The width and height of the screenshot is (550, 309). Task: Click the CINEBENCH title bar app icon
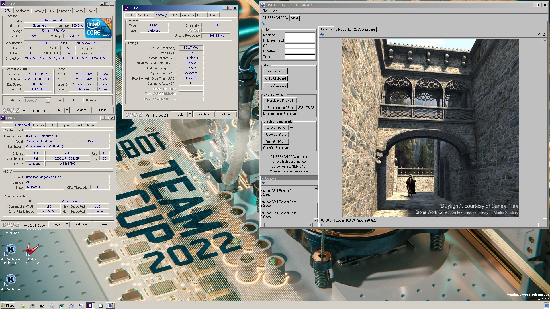pyautogui.click(x=263, y=5)
